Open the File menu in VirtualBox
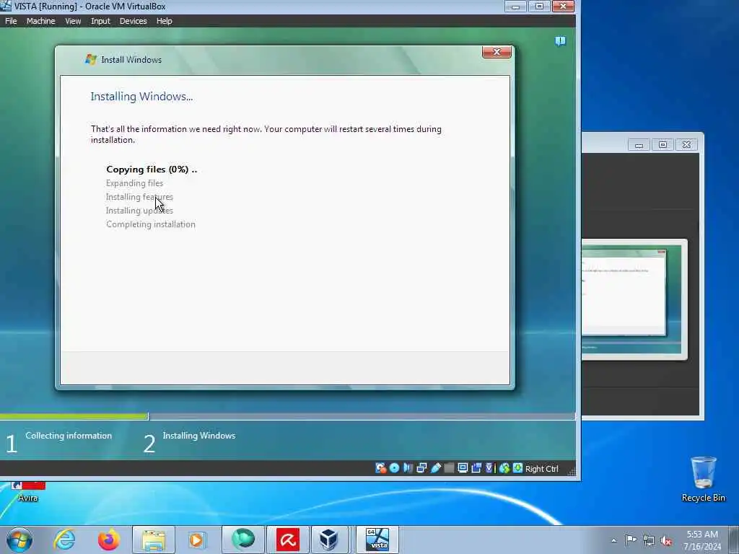The image size is (739, 554). point(11,21)
